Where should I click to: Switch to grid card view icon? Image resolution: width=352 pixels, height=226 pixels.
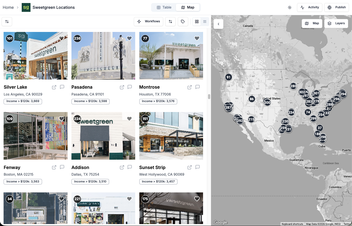tap(197, 21)
